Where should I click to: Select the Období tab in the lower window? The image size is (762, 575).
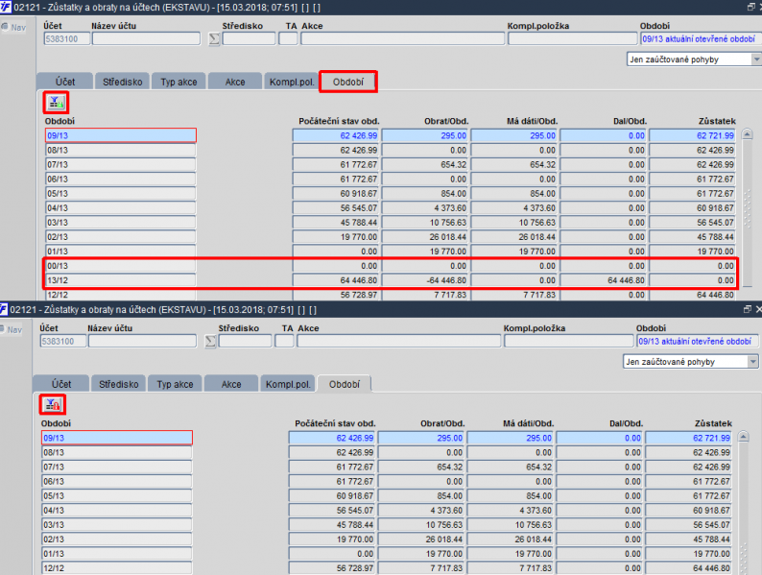(345, 384)
